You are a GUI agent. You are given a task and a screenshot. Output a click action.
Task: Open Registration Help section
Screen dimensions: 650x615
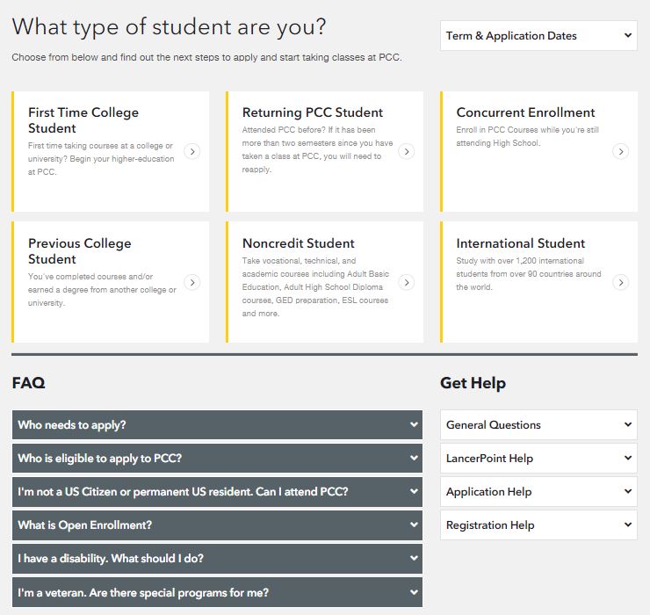[538, 525]
